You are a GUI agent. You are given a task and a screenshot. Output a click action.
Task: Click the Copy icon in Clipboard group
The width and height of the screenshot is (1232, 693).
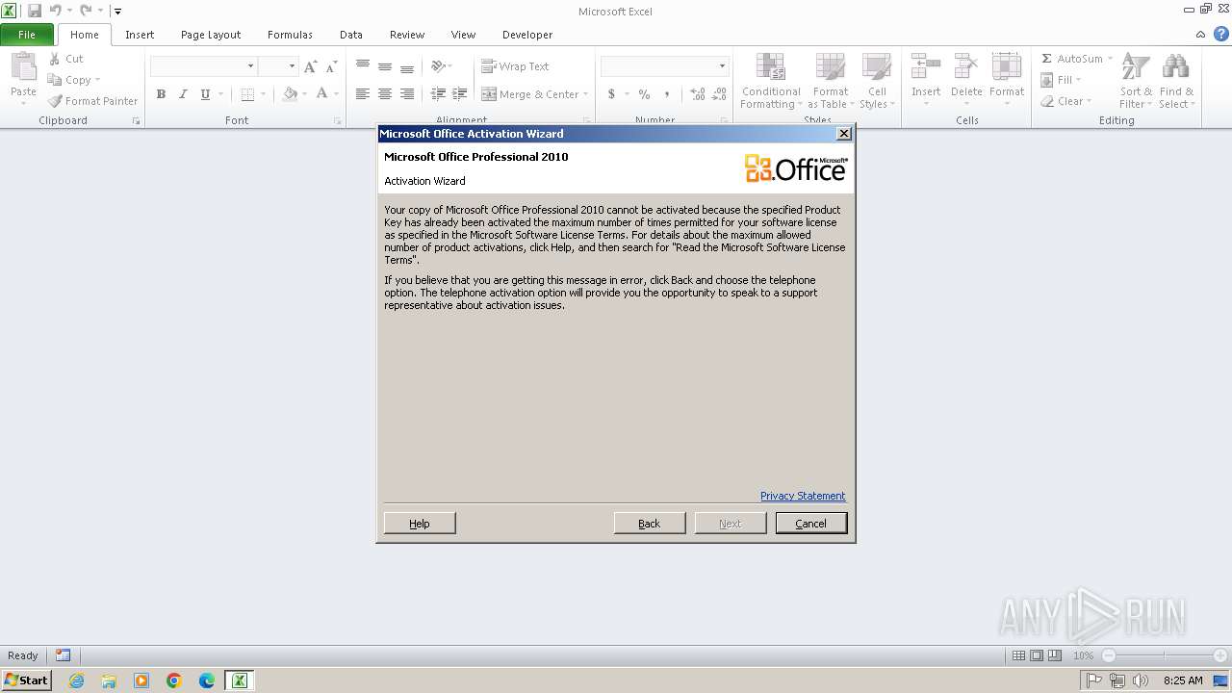[55, 80]
